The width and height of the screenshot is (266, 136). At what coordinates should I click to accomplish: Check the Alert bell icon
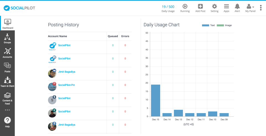click(237, 7)
